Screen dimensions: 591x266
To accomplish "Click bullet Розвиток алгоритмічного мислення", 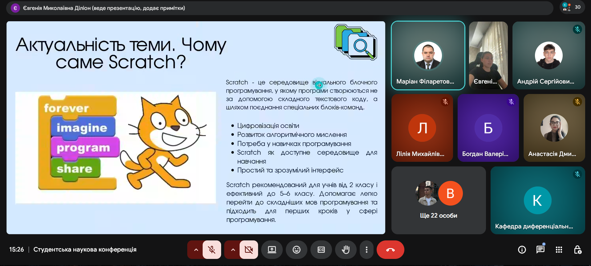I will [292, 135].
